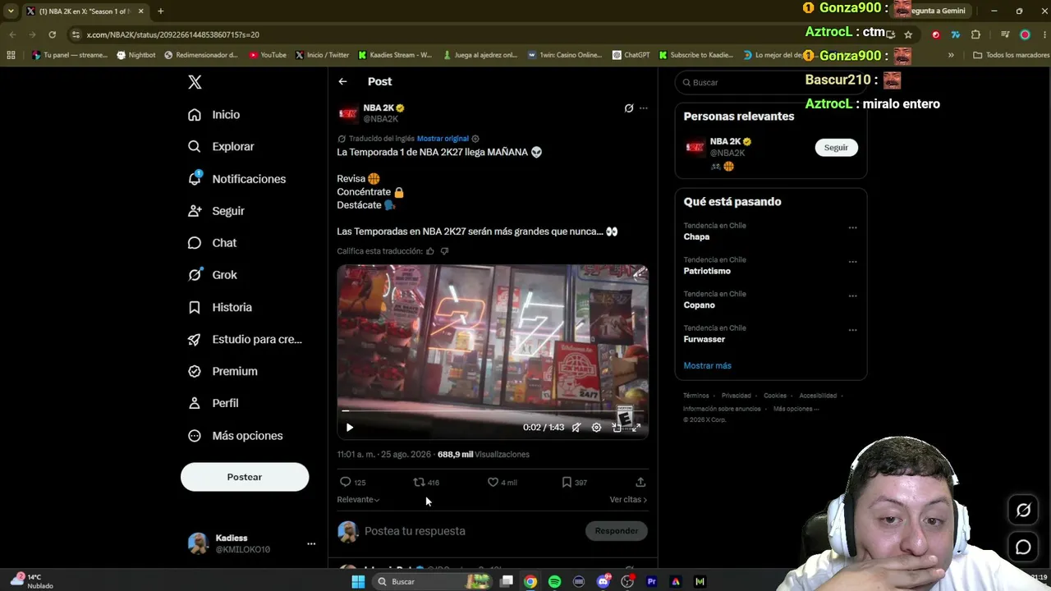The height and width of the screenshot is (591, 1051).
Task: Open video playback settings gear
Action: tap(597, 428)
